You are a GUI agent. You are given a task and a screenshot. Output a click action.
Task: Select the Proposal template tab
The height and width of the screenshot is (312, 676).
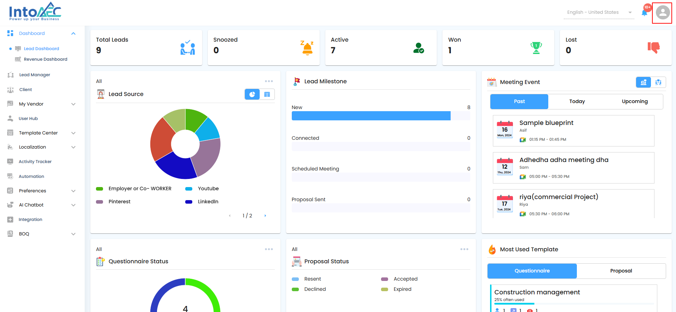click(621, 271)
